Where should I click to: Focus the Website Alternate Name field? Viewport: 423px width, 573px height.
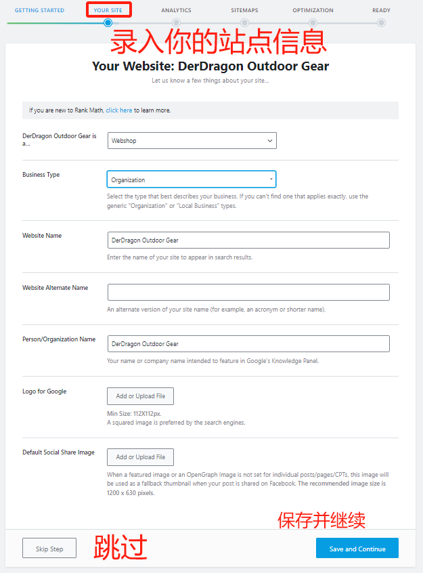[248, 292]
